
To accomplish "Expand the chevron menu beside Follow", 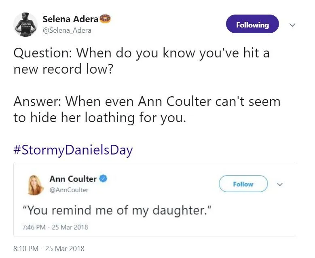I will tap(279, 184).
